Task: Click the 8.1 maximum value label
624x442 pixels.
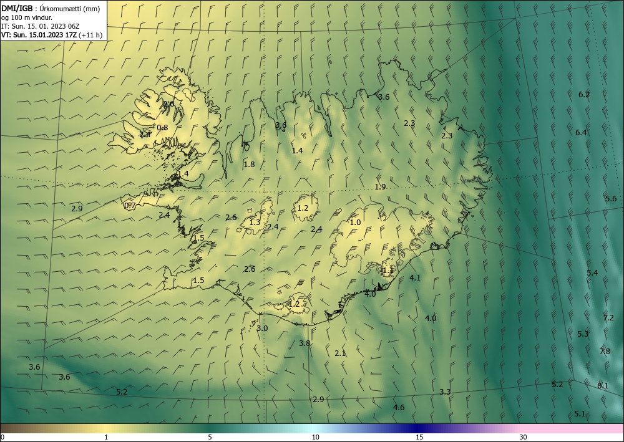Action: [x=603, y=385]
